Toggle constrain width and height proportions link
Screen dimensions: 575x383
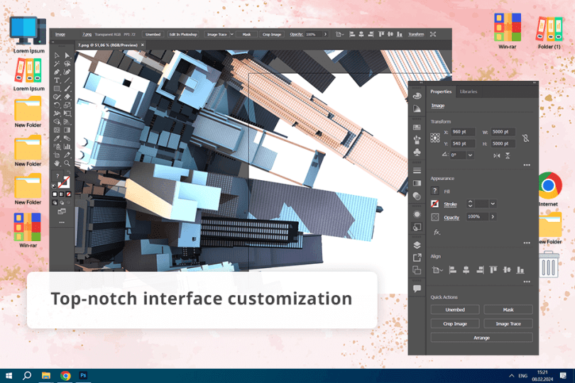[525, 138]
